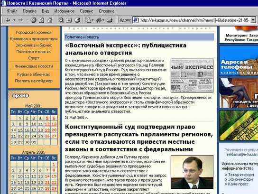Select May 2001 date 13 in calendar
The width and height of the screenshot is (258, 194).
coord(54,124)
